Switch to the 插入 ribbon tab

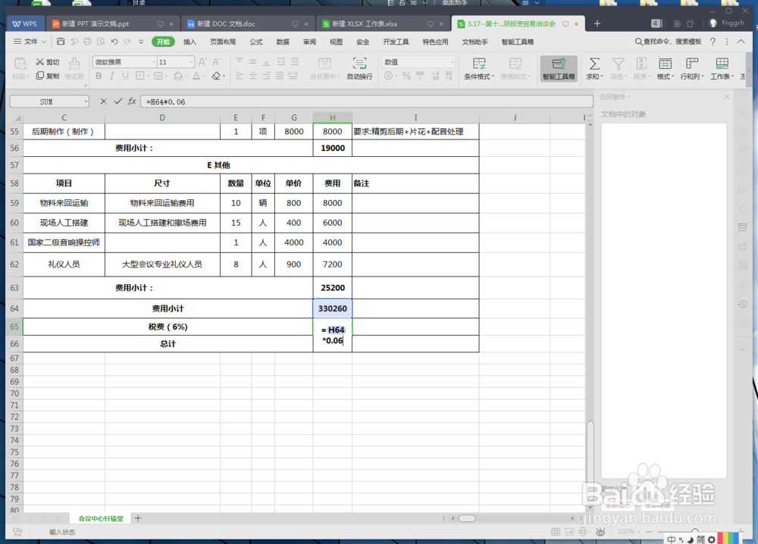(190, 42)
